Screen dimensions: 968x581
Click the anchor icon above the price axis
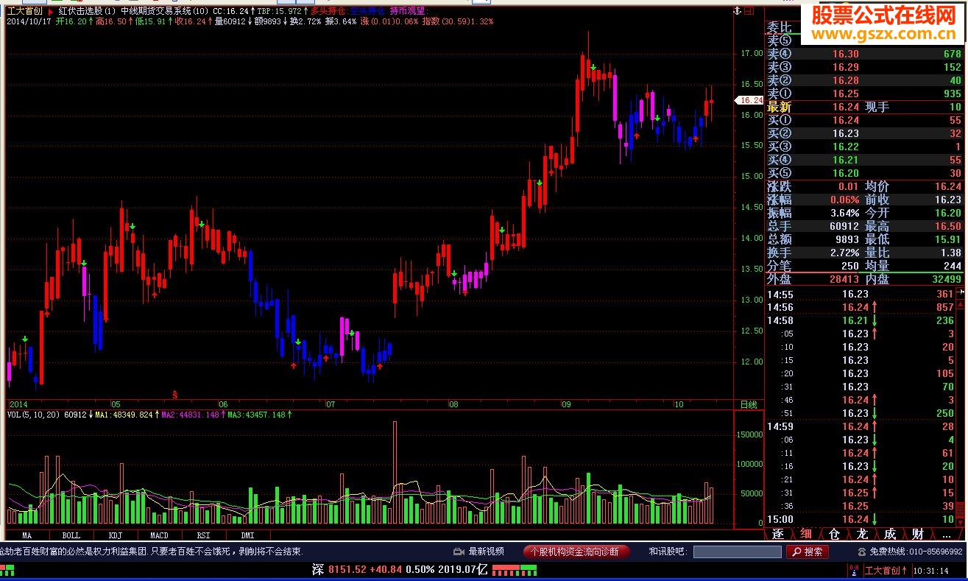coord(735,11)
